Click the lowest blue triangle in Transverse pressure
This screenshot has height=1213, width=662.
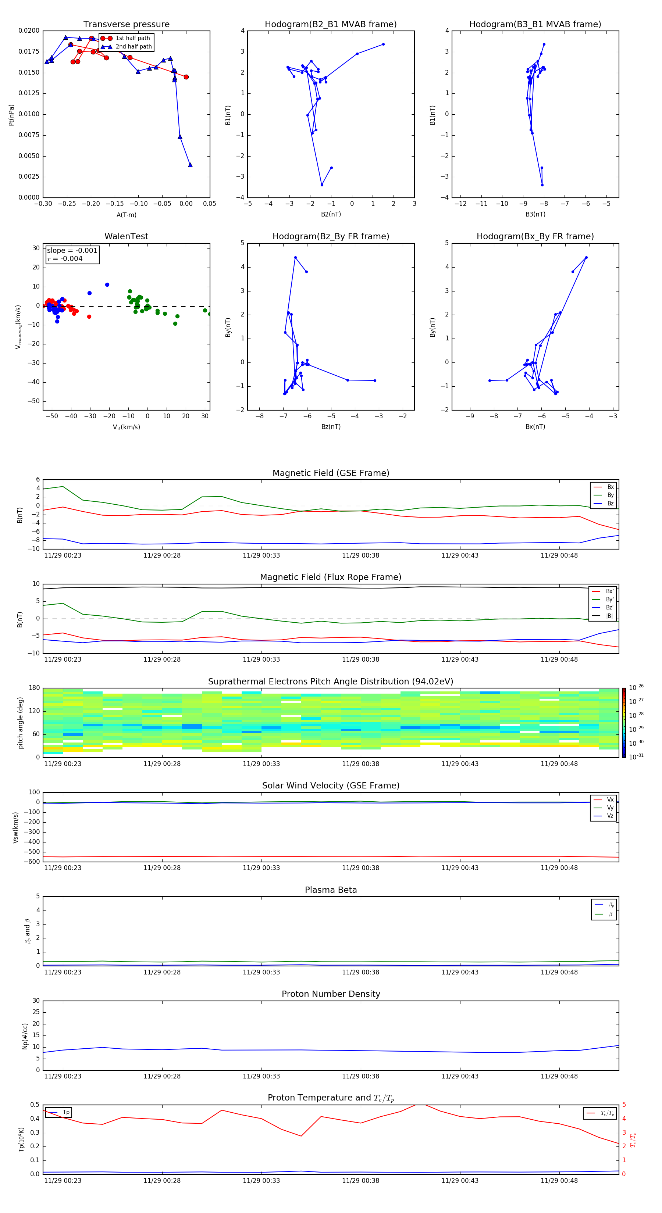click(x=190, y=165)
